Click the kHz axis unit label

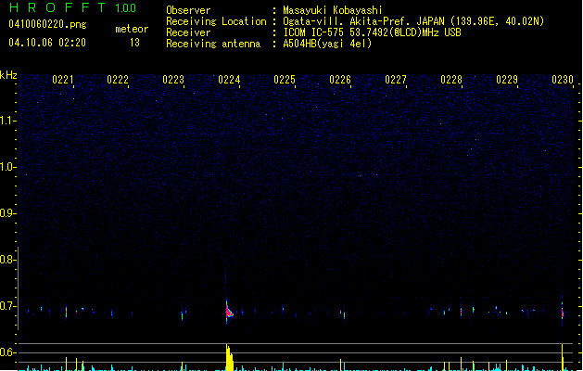8,75
